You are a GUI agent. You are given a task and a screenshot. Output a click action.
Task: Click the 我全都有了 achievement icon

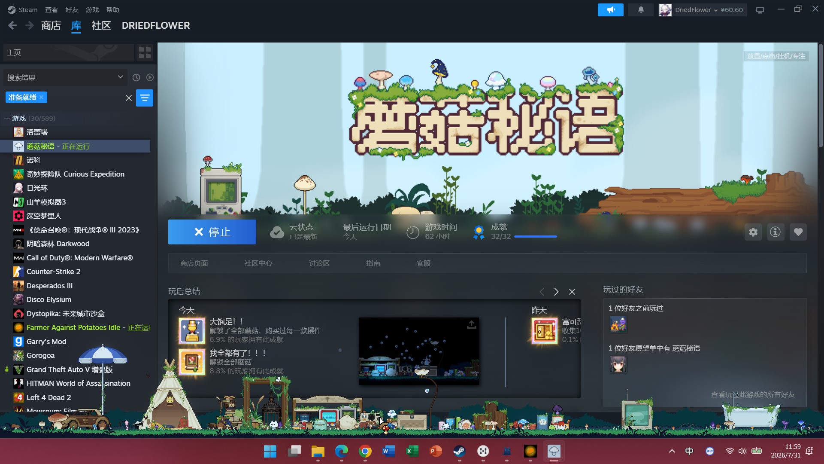[x=192, y=362]
